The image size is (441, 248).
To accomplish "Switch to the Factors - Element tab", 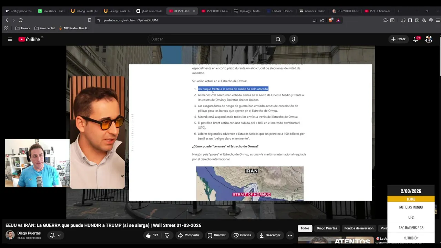I will [x=279, y=11].
